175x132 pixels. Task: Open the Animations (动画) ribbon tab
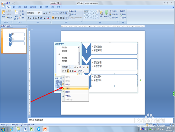click(x=25, y=7)
